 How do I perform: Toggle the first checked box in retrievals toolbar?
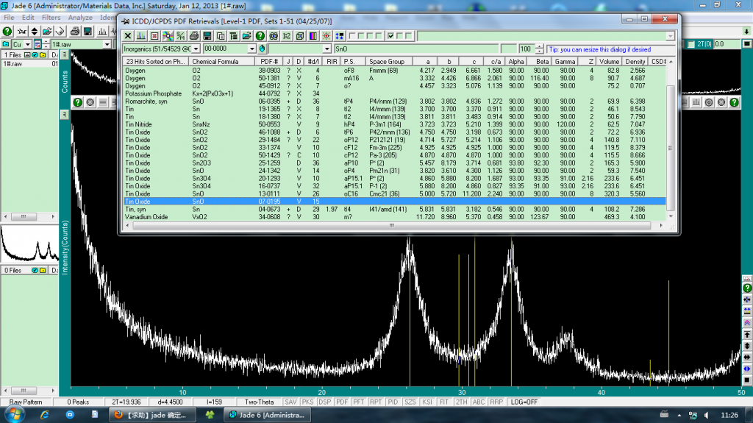(390, 35)
